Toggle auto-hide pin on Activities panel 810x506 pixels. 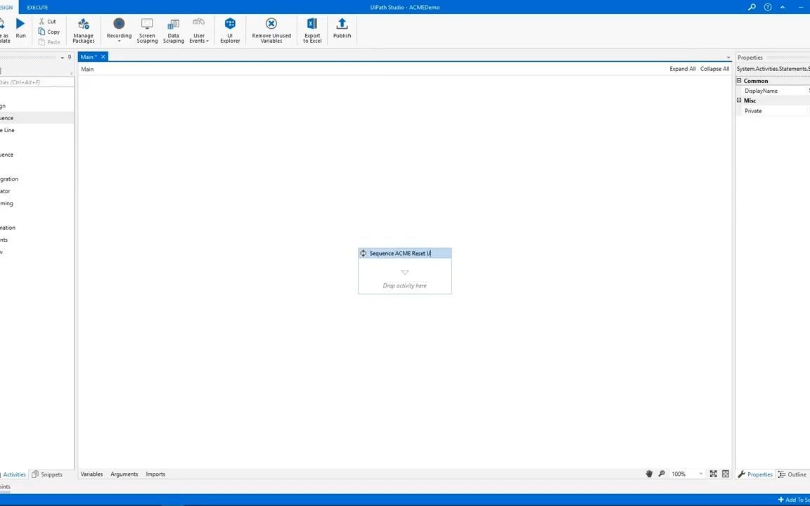[70, 58]
